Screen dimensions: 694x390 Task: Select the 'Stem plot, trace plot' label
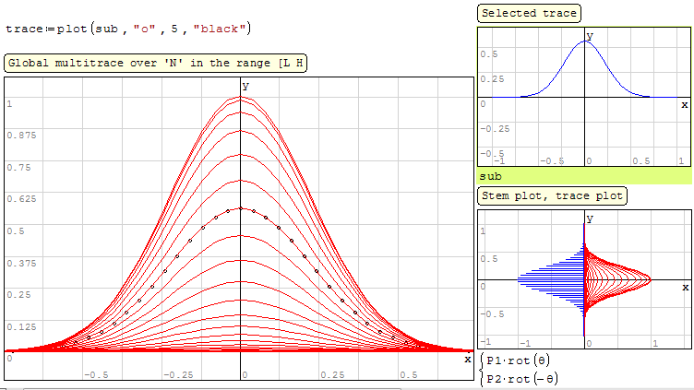pos(552,195)
